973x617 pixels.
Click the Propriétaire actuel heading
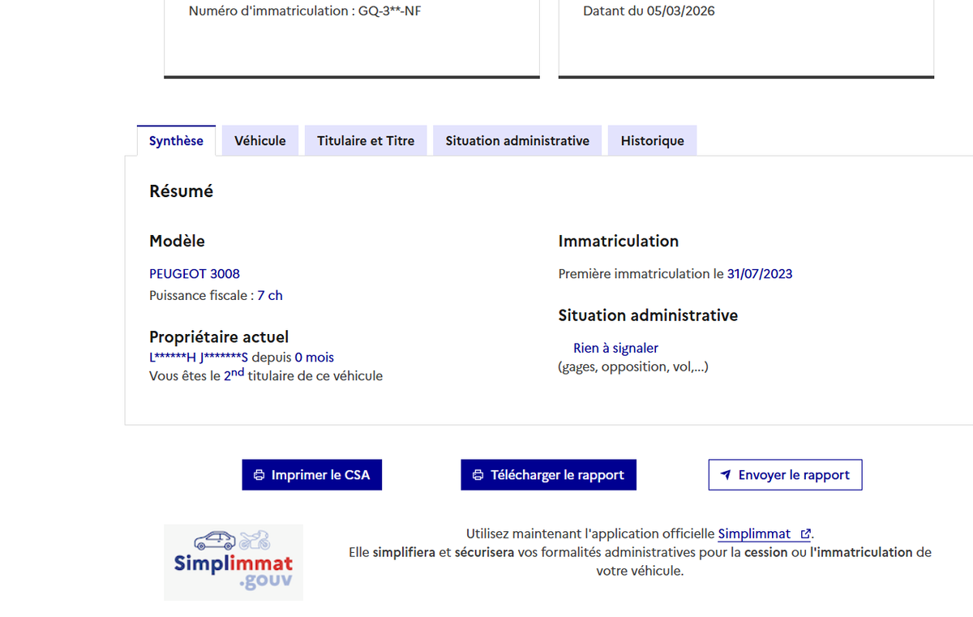[x=219, y=336]
